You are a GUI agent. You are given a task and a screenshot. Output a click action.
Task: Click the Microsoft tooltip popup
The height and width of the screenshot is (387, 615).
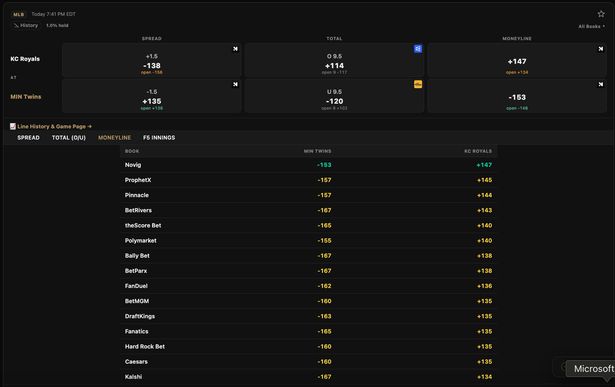coord(590,369)
